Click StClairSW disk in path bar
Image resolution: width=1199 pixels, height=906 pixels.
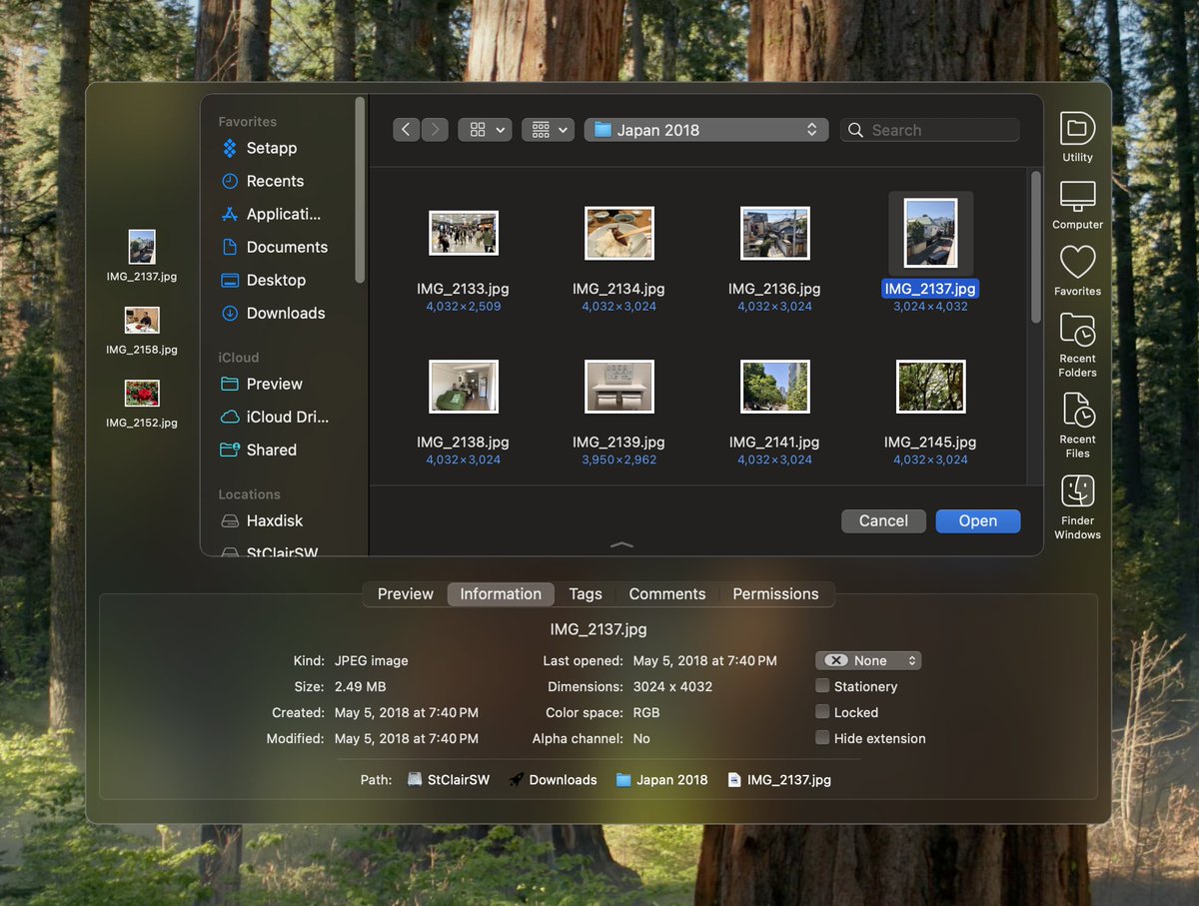449,780
